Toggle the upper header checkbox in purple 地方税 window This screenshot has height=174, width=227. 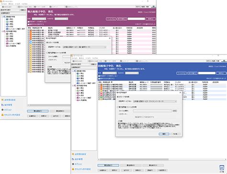click(29, 22)
